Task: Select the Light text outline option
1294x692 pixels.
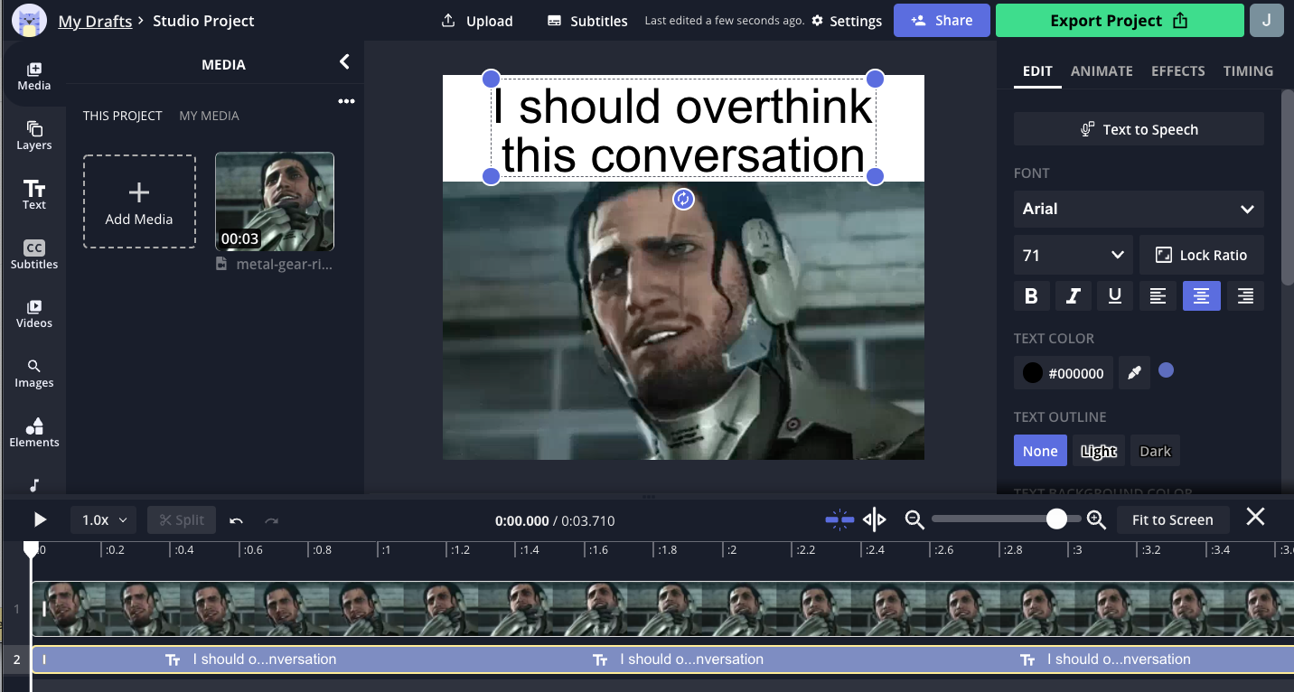Action: point(1098,451)
